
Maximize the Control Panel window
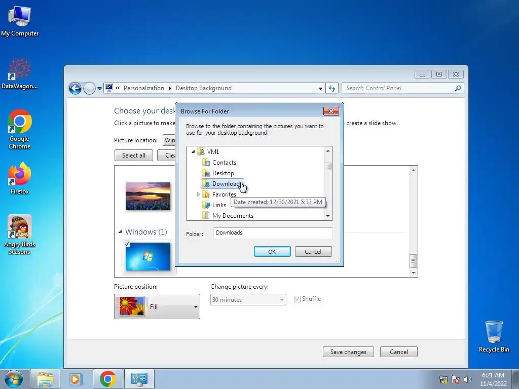[x=439, y=74]
